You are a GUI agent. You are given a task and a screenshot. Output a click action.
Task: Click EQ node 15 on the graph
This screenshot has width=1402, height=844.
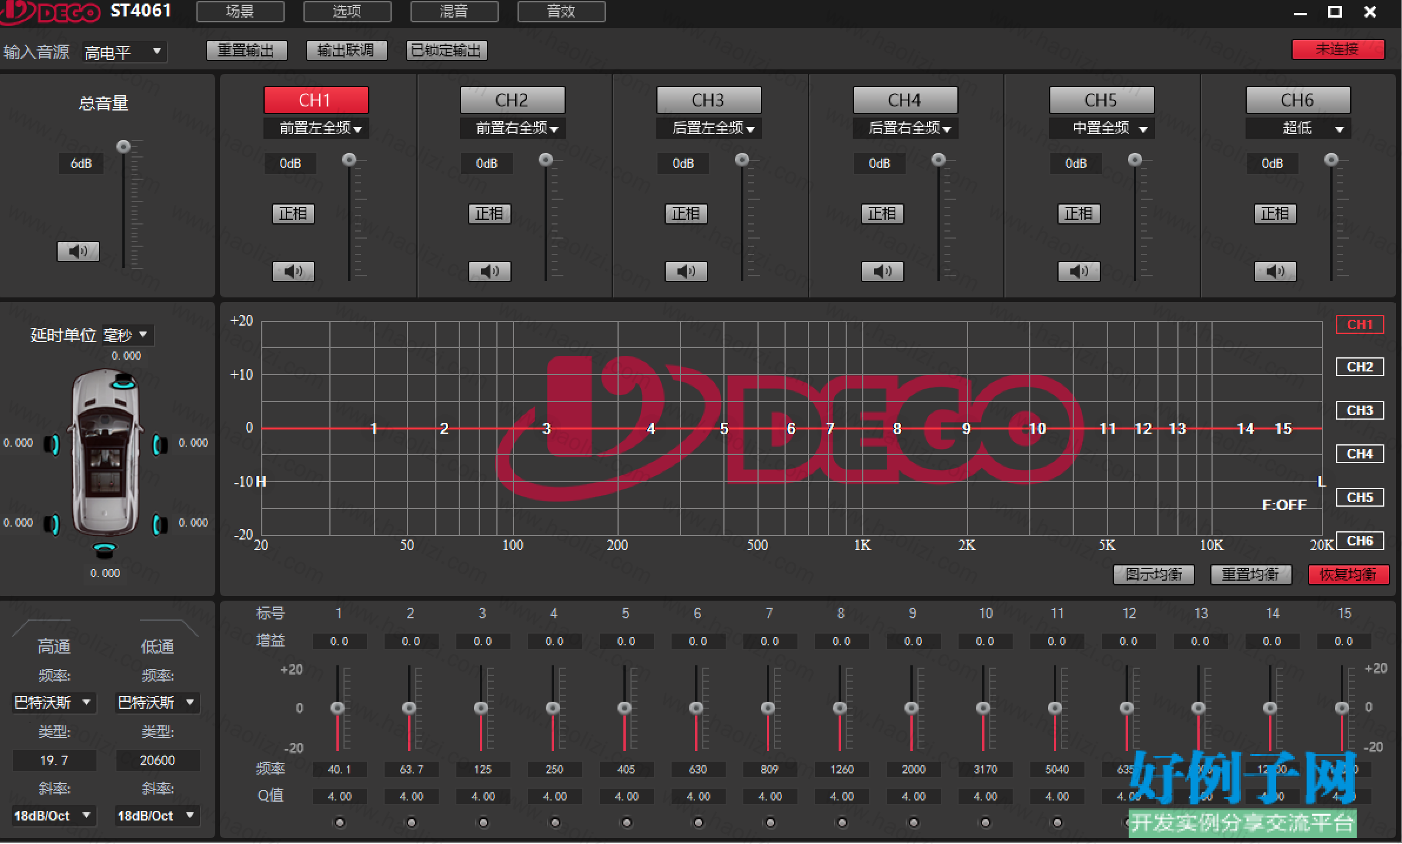click(x=1283, y=428)
